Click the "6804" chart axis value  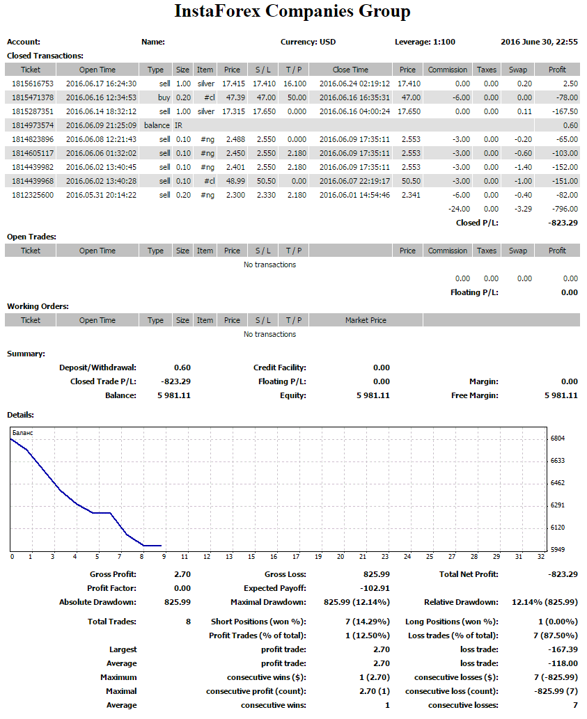558,438
